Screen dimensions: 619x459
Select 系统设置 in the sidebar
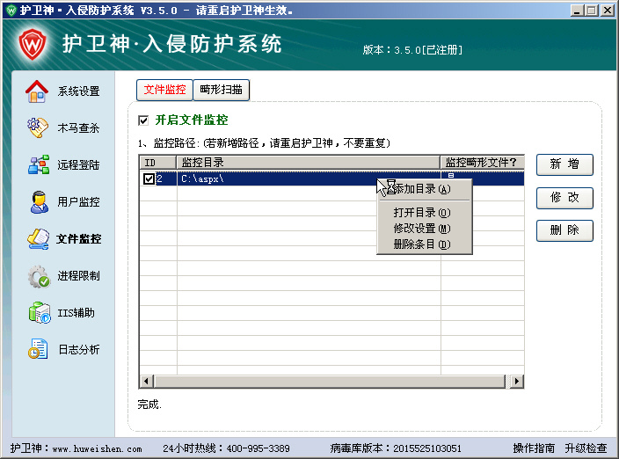pyautogui.click(x=78, y=91)
